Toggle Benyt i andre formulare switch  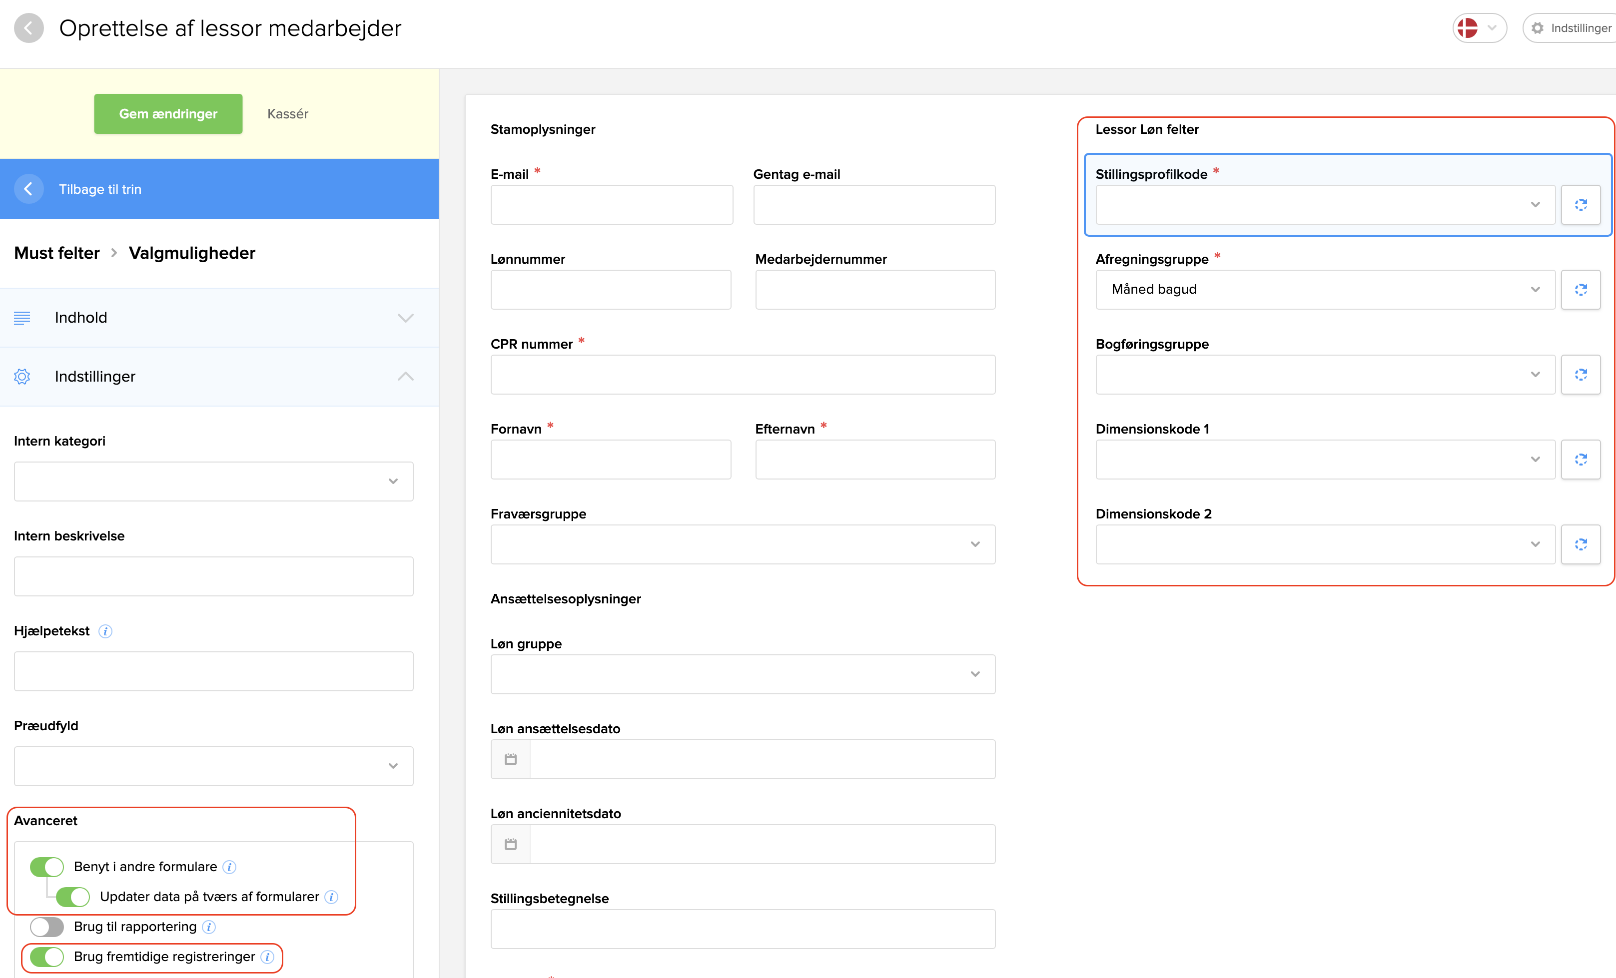pos(46,867)
